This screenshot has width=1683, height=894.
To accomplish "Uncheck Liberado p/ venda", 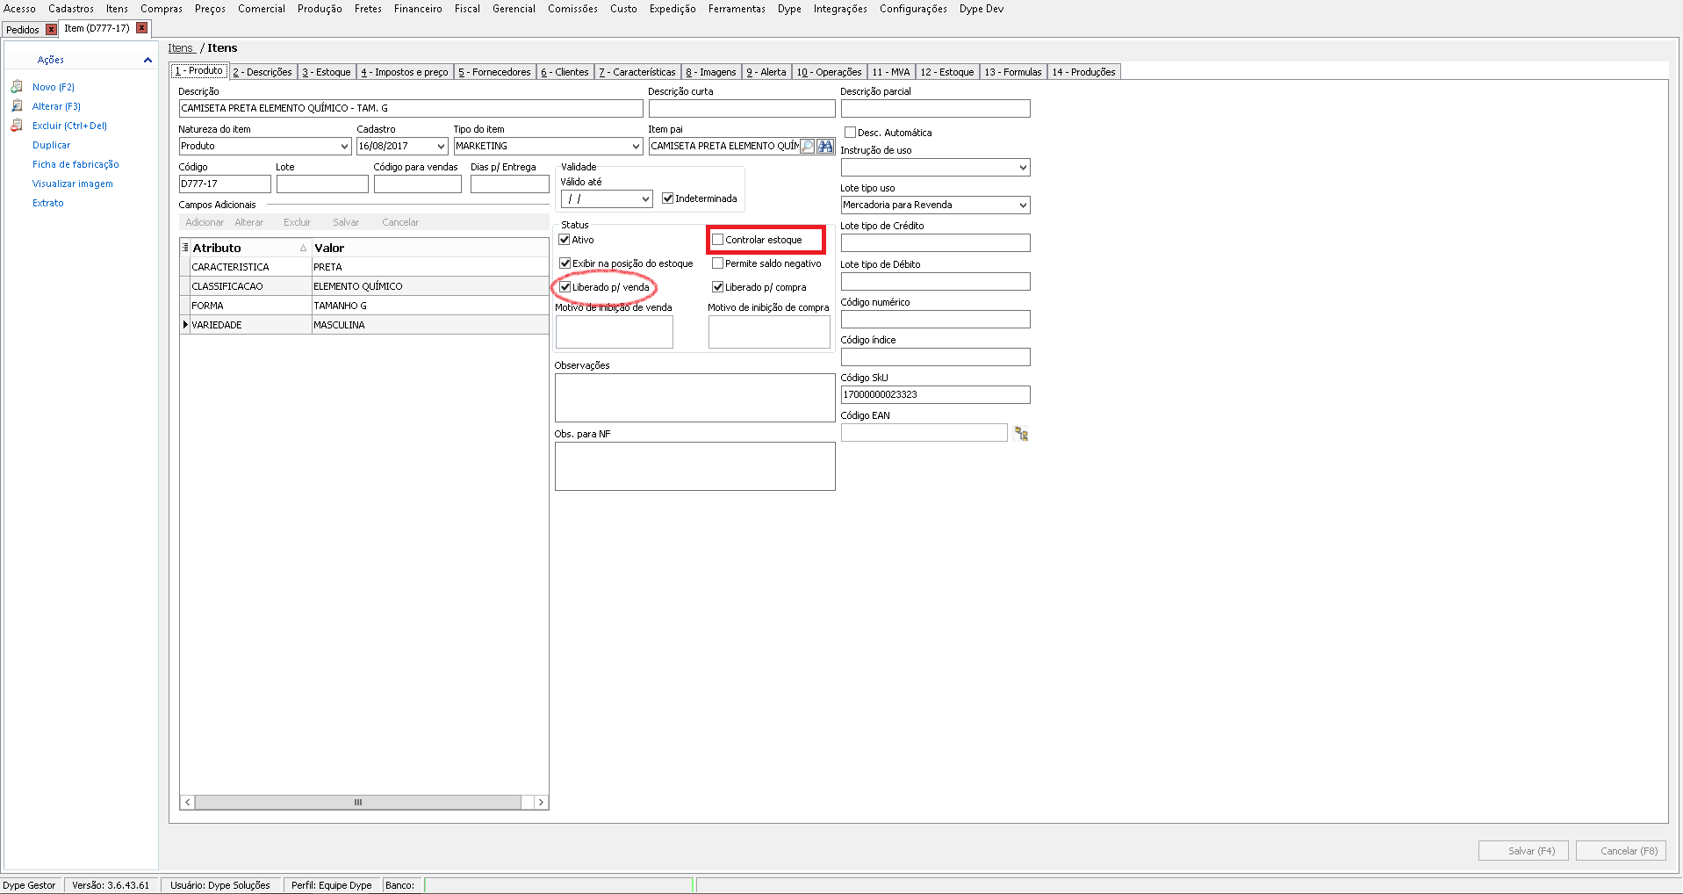I will click(x=565, y=287).
